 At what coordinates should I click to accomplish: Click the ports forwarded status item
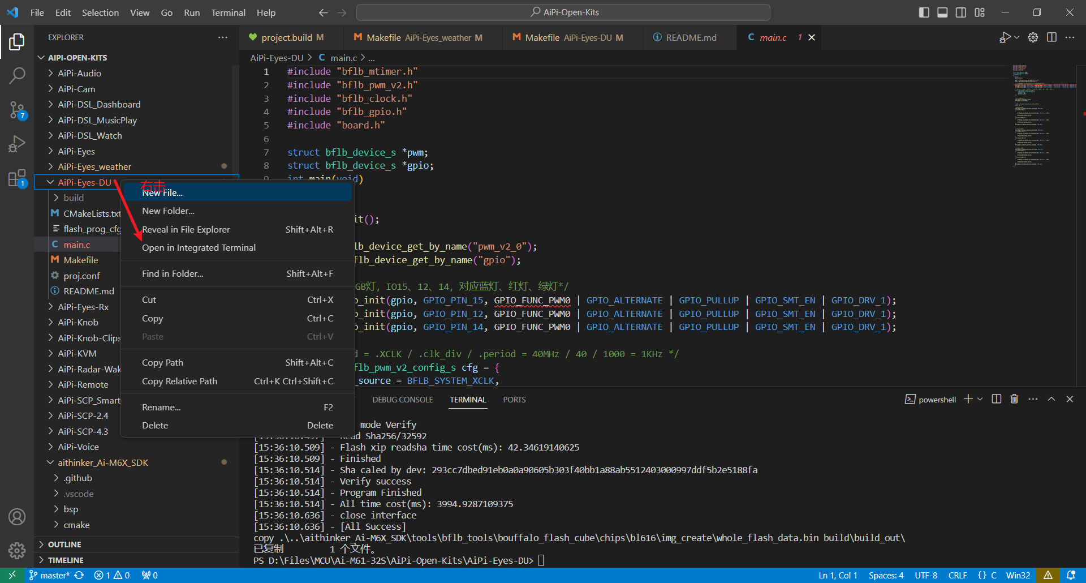150,575
